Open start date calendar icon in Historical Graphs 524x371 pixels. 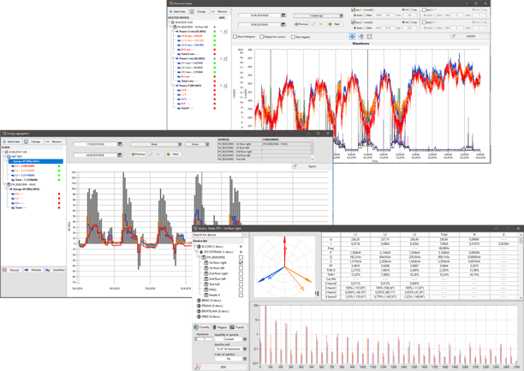click(x=283, y=15)
